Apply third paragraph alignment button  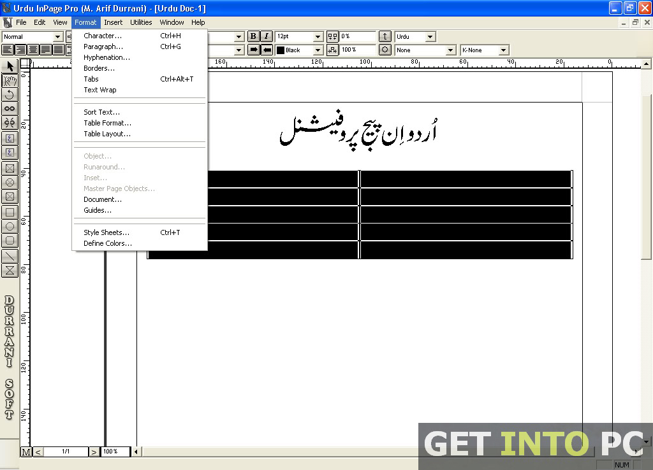tap(33, 50)
